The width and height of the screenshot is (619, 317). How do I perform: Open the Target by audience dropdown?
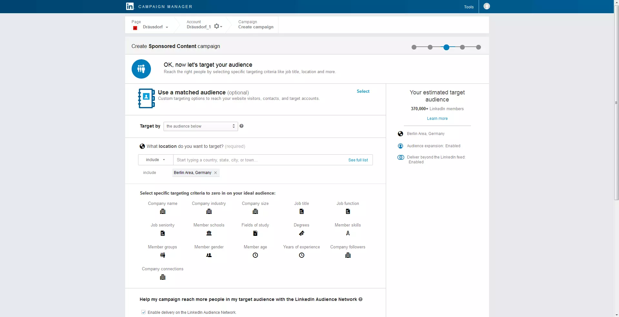coord(201,126)
